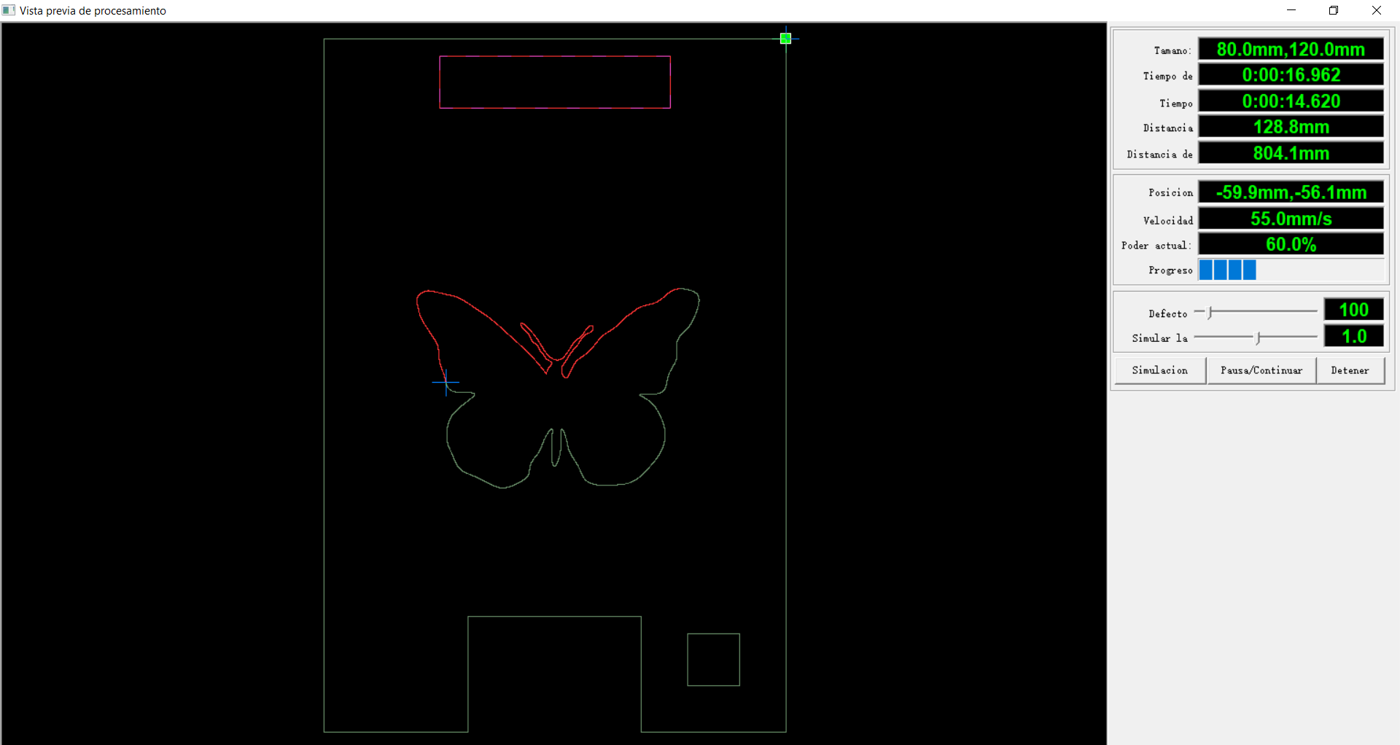Click the Simular la value field showing 1.0
The width and height of the screenshot is (1400, 745).
1353,336
